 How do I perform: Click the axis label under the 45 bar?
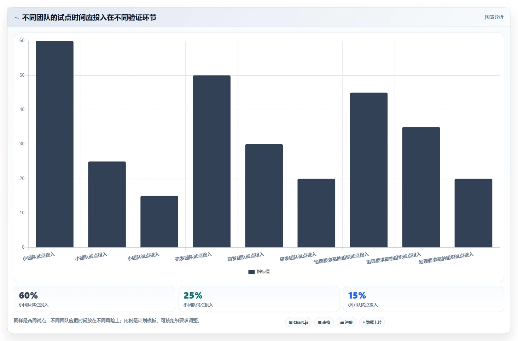pos(342,258)
